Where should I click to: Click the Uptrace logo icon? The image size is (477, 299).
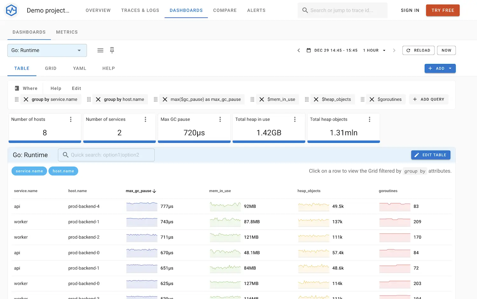pos(11,10)
